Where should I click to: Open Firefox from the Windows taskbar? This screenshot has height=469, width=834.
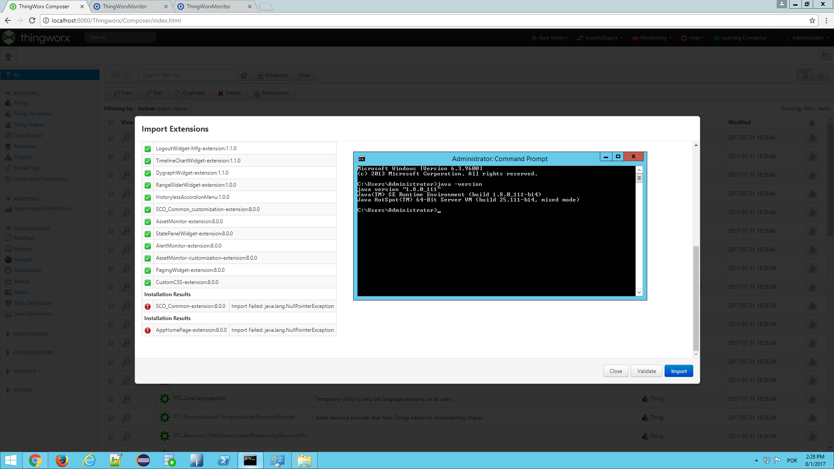tap(62, 460)
